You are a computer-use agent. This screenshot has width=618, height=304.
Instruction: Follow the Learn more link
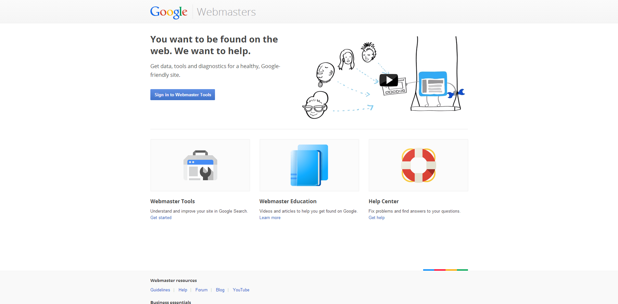(270, 218)
